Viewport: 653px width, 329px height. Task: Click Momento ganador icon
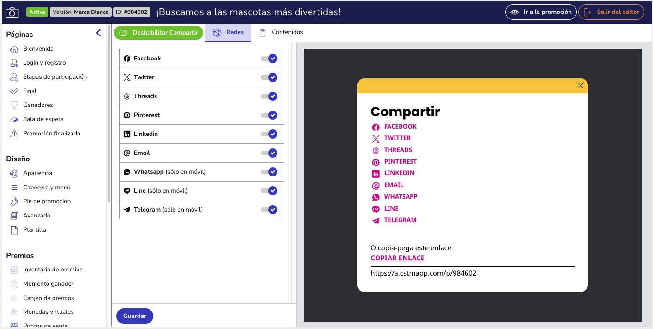14,284
